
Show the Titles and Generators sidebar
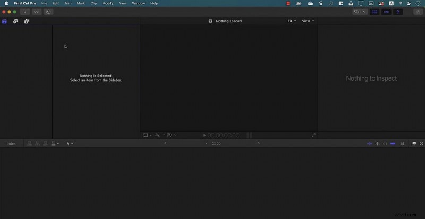[27, 21]
